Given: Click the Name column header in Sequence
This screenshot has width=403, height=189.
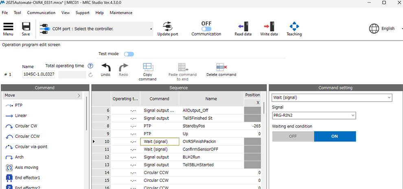Looking at the screenshot, I should point(211,99).
